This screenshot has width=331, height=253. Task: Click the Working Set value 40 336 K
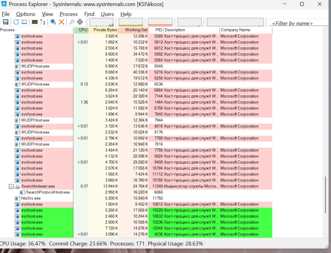140,72
